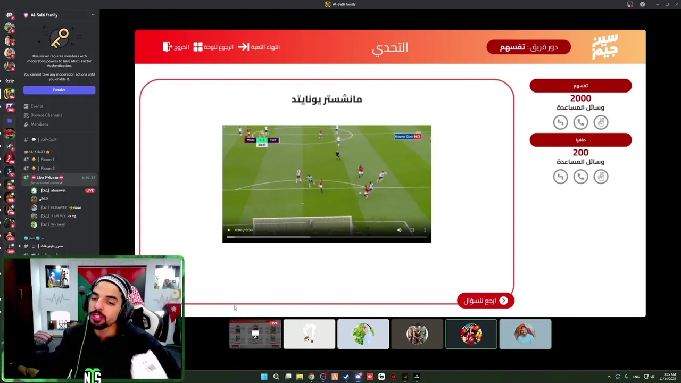Image resolution: width=681 pixels, height=383 pixels.
Task: Open the LIVE stream participant thumbnail
Action: click(x=255, y=334)
